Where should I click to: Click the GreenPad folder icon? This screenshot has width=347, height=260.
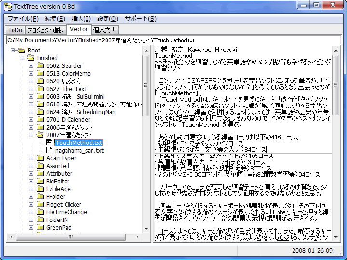[40, 227]
